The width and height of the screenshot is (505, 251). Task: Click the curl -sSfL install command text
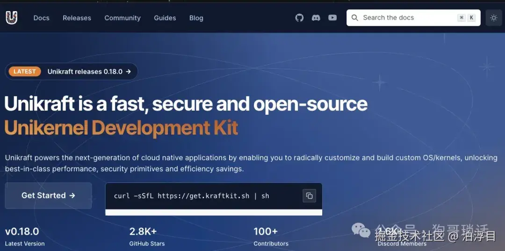point(191,196)
